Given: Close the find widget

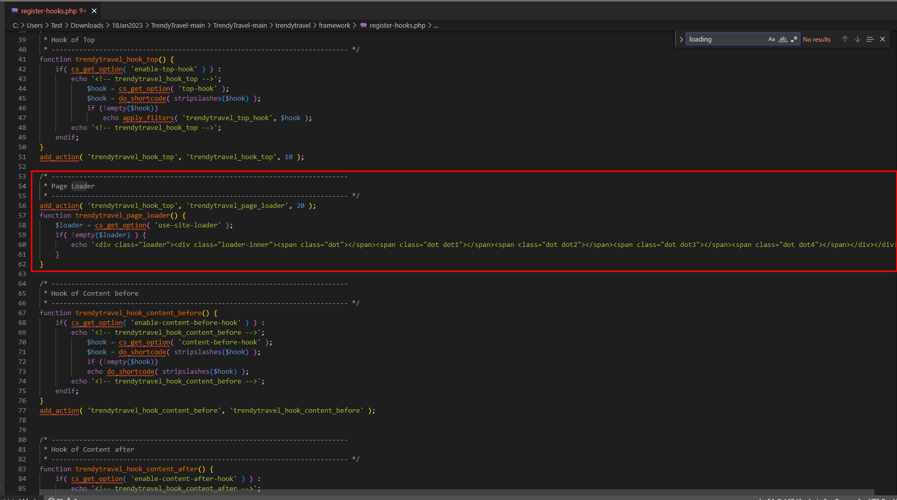Looking at the screenshot, I should 883,39.
